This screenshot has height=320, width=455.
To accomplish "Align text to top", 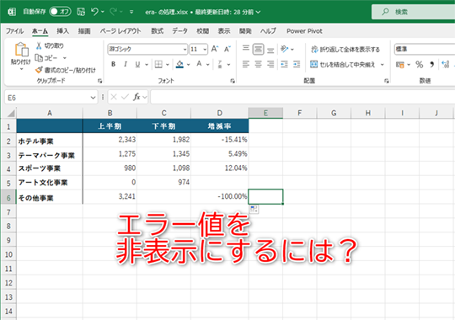I will pyautogui.click(x=246, y=49).
